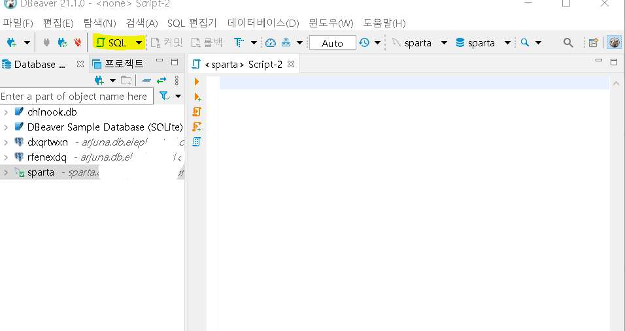
Task: Click the DBeaver perspective beaver icon
Action: [615, 42]
